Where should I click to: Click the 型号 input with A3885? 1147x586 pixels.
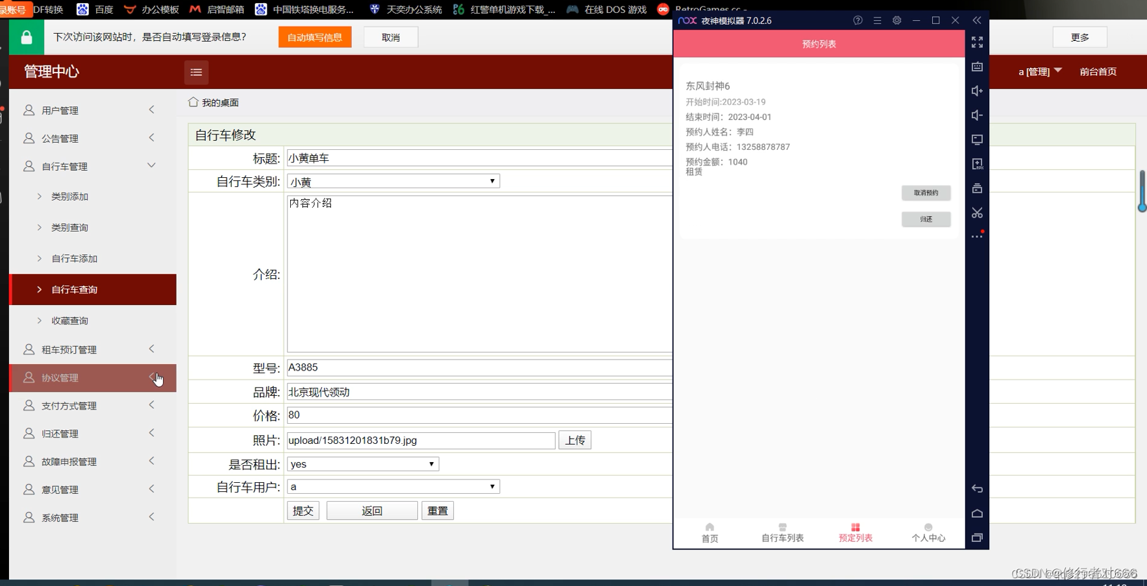(x=480, y=367)
